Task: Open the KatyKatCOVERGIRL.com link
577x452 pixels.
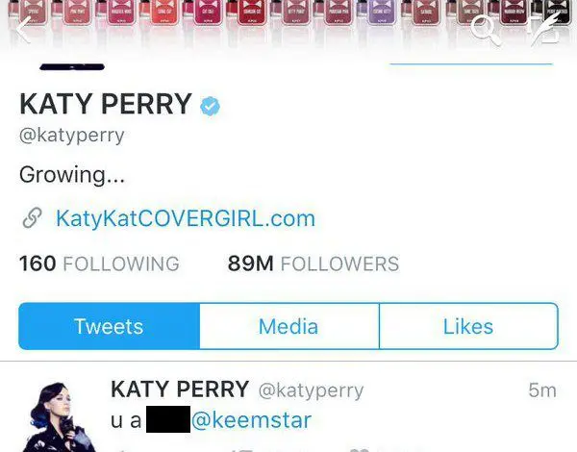Action: 186,218
